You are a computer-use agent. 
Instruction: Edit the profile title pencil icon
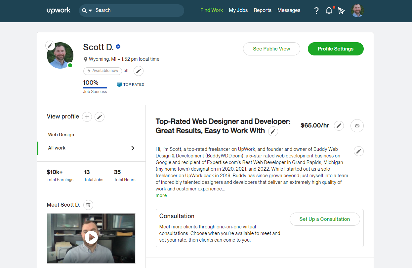(x=273, y=131)
